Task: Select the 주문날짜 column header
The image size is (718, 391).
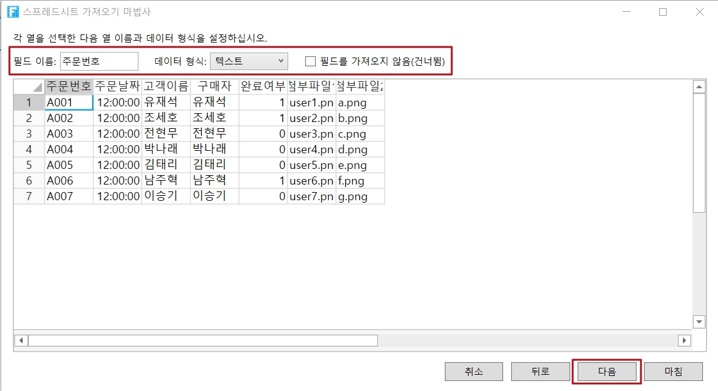Action: (117, 86)
